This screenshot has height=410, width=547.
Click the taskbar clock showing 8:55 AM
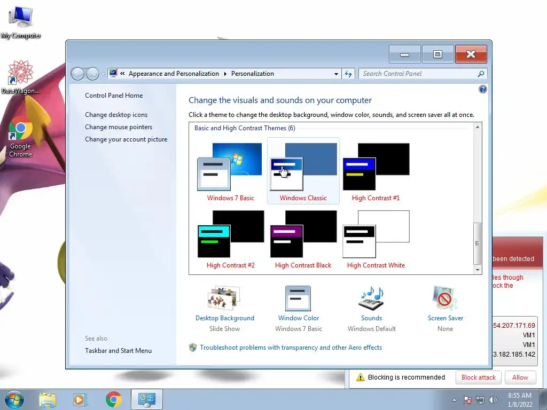(x=520, y=400)
